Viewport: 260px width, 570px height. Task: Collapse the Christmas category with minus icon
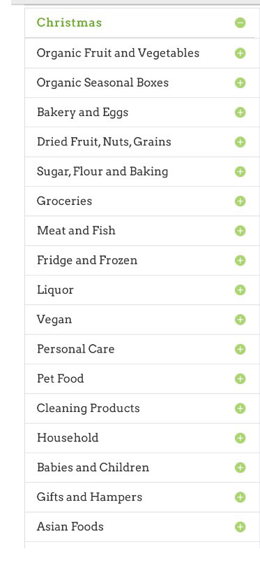point(240,23)
